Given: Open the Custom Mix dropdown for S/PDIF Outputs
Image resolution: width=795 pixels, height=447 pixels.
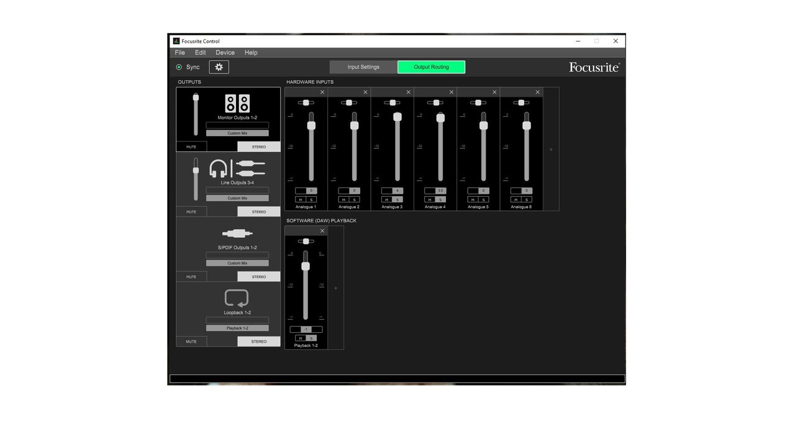Looking at the screenshot, I should (237, 263).
